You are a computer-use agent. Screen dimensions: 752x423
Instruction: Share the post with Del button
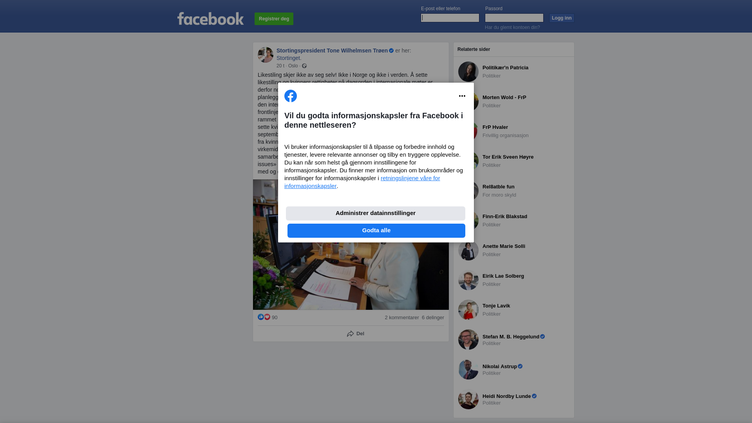[x=356, y=334]
